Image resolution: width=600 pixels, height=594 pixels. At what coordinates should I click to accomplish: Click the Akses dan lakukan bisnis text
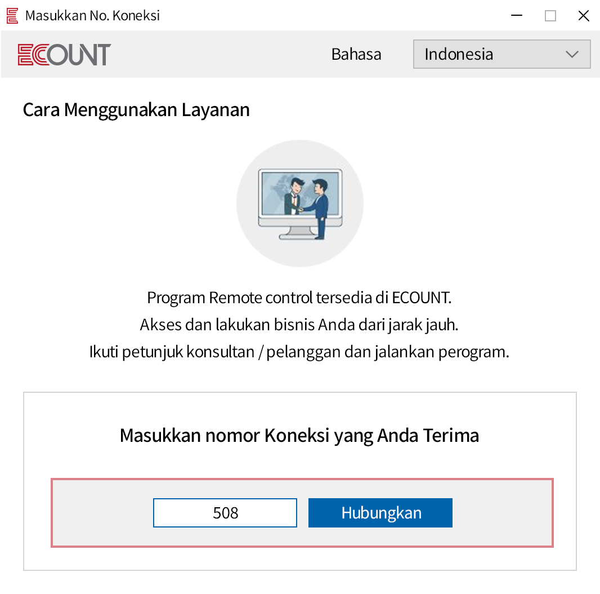(299, 325)
